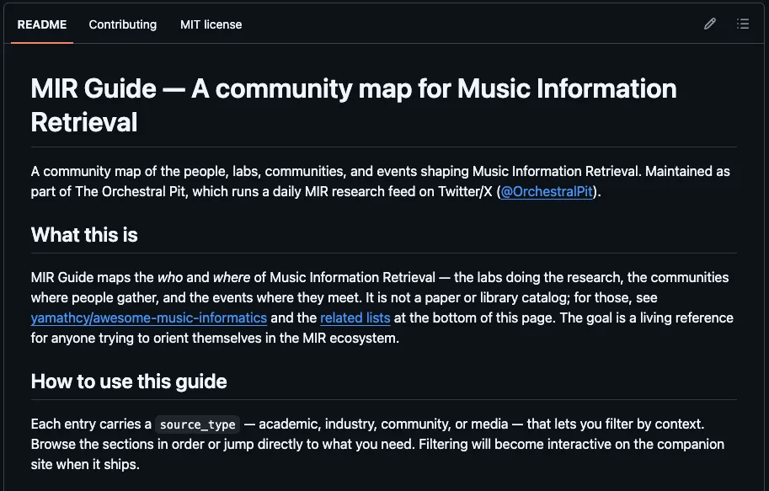Click the 'How to use this guide' heading

(129, 382)
